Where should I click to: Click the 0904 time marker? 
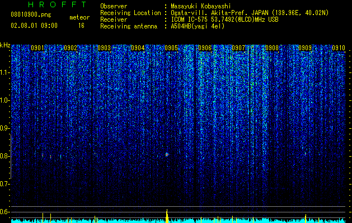[138, 48]
